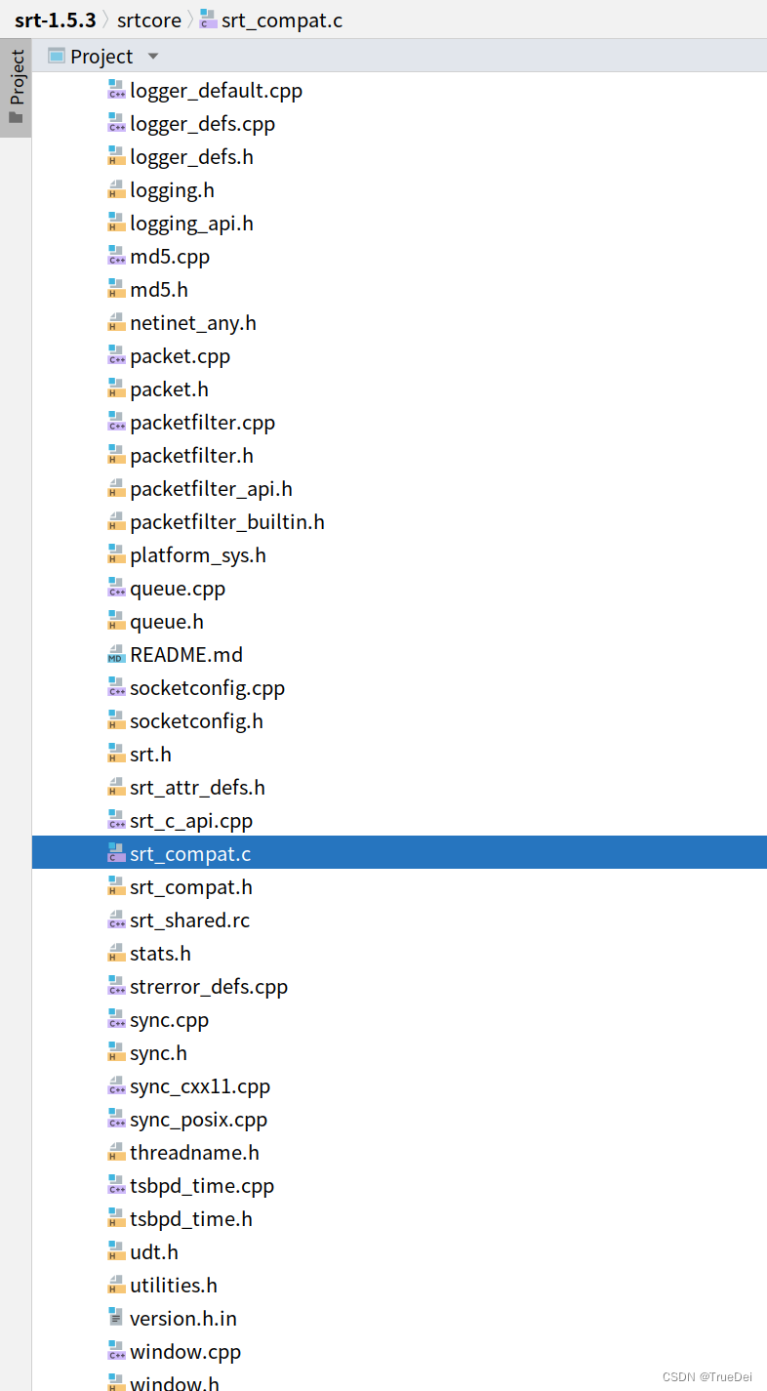767x1391 pixels.
Task: Click the udt.h header icon
Action: point(116,1252)
